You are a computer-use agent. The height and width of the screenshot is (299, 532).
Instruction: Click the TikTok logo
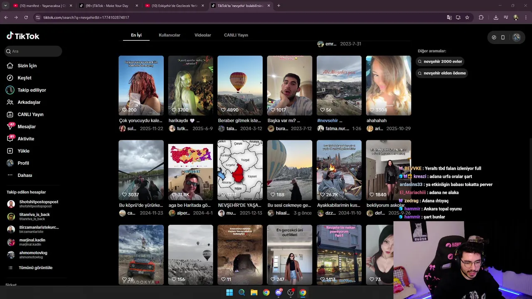click(23, 36)
